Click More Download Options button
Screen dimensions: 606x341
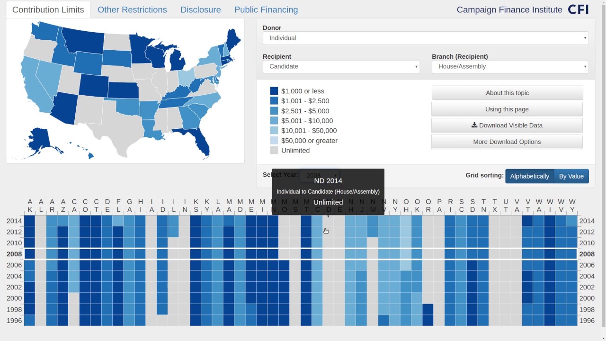(x=507, y=142)
